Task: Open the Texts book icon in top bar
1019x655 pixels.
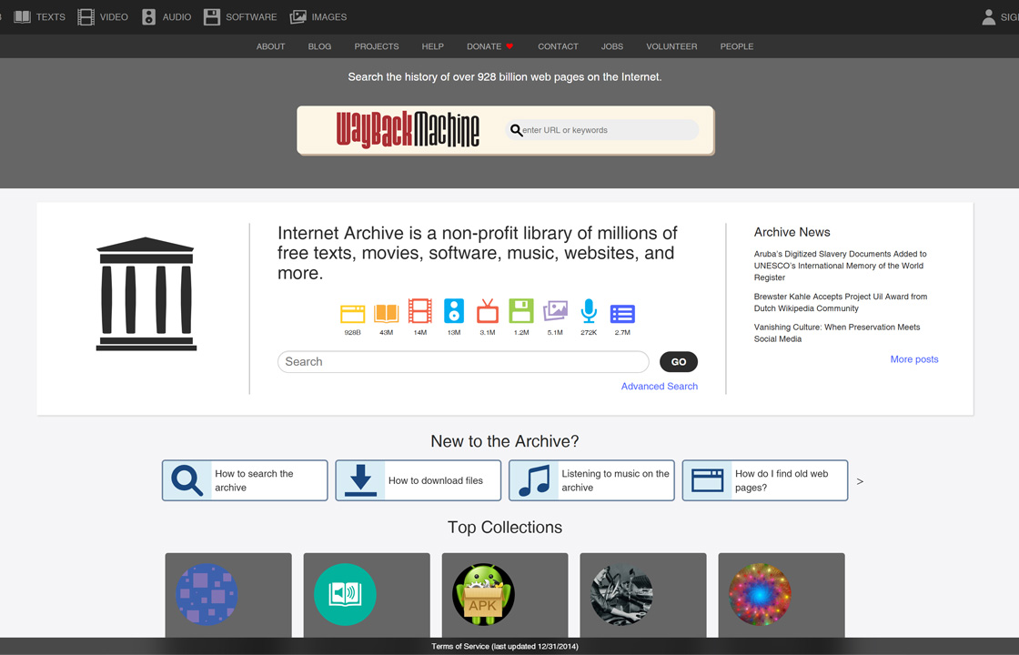Action: [22, 17]
